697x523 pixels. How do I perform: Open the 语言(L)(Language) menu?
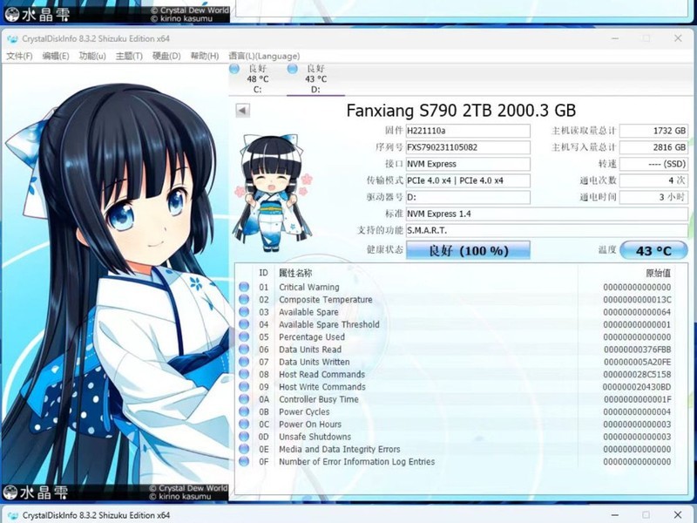[264, 56]
